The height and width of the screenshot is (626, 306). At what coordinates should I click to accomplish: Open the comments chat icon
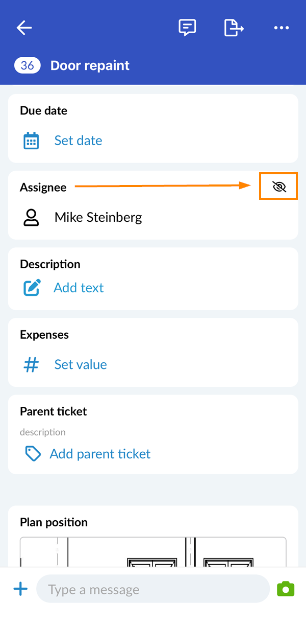[x=187, y=28]
